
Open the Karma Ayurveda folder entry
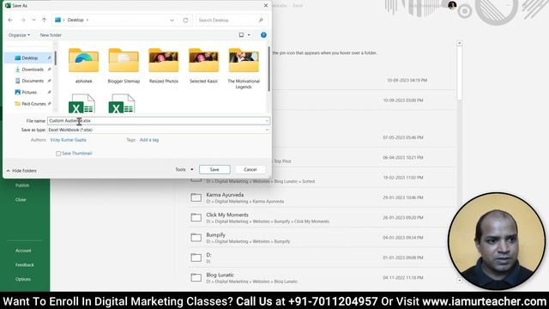point(322,198)
